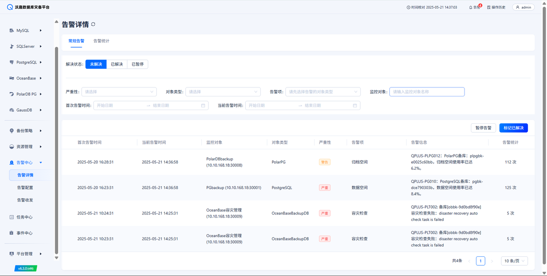This screenshot has width=547, height=276.
Task: Click the PolarDB PG icon in the sidebar
Action: [x=12, y=94]
